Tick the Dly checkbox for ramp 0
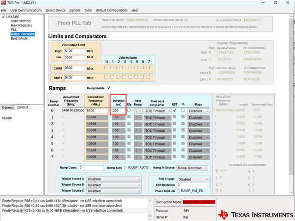Image resolution: width=295 pixels, height=221 pixels. pyautogui.click(x=129, y=111)
